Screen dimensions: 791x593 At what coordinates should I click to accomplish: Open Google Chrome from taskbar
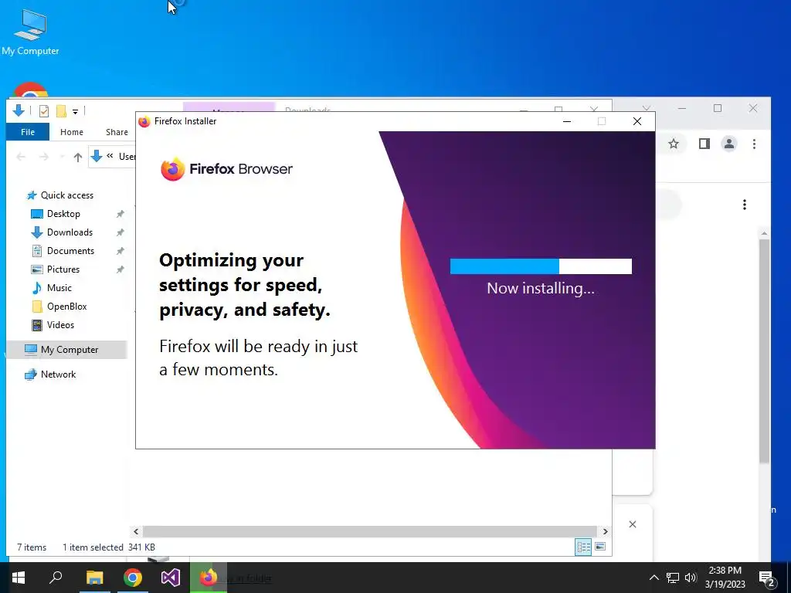pos(133,578)
